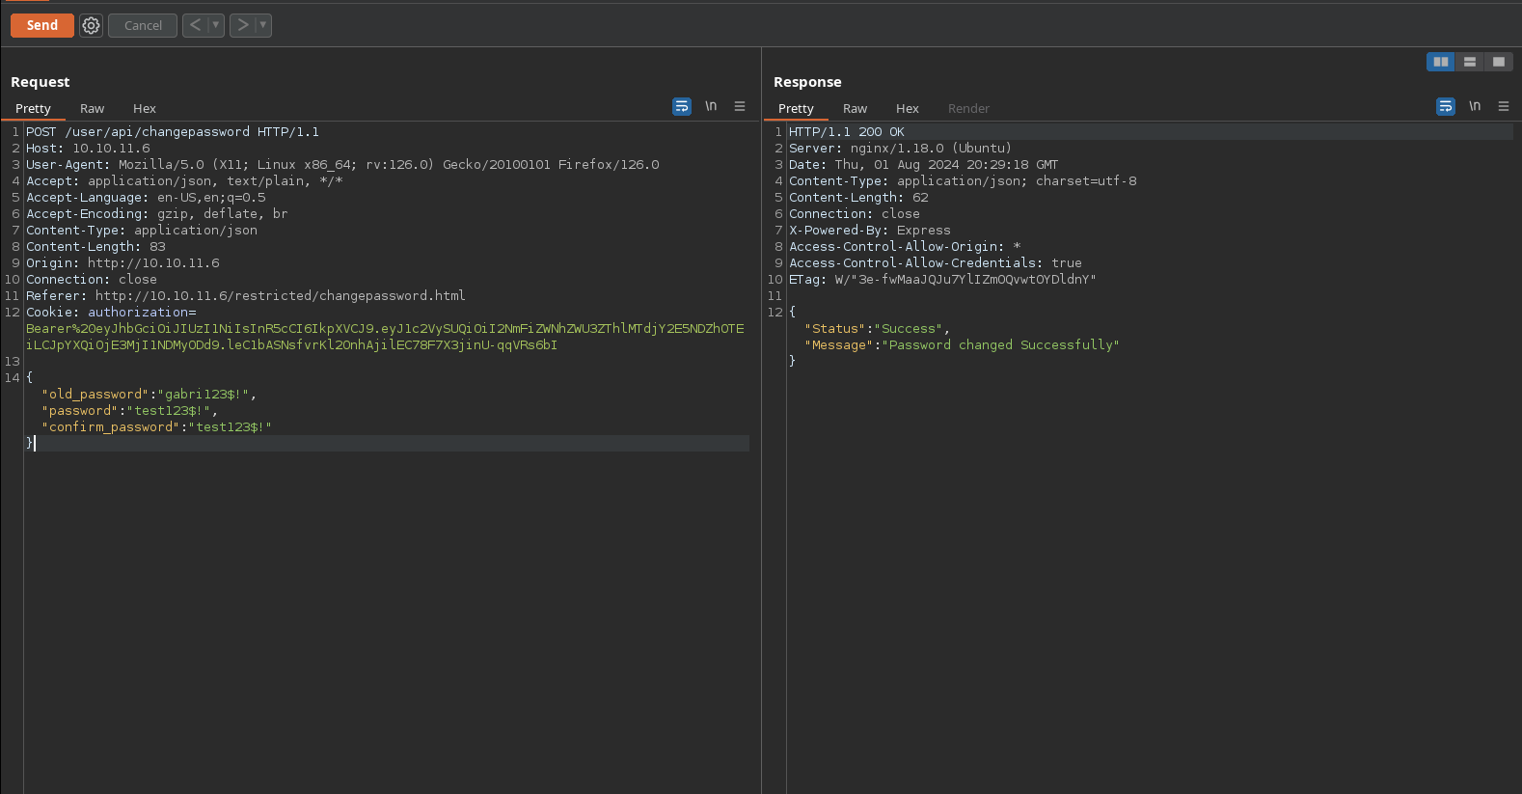Switch to the Request Raw tab
This screenshot has height=794, width=1522.
93,108
